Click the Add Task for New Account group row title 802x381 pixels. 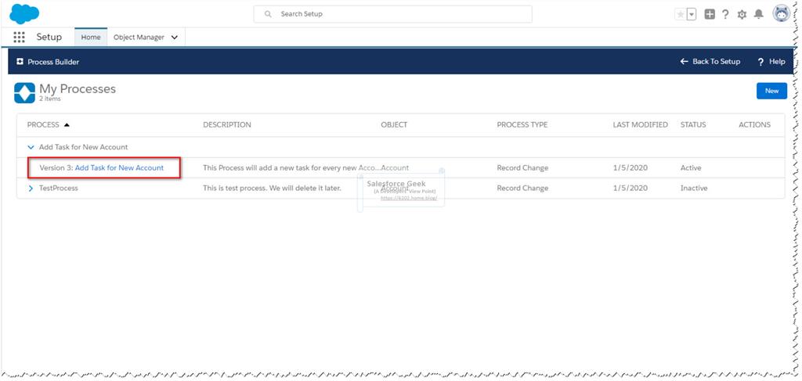point(83,147)
